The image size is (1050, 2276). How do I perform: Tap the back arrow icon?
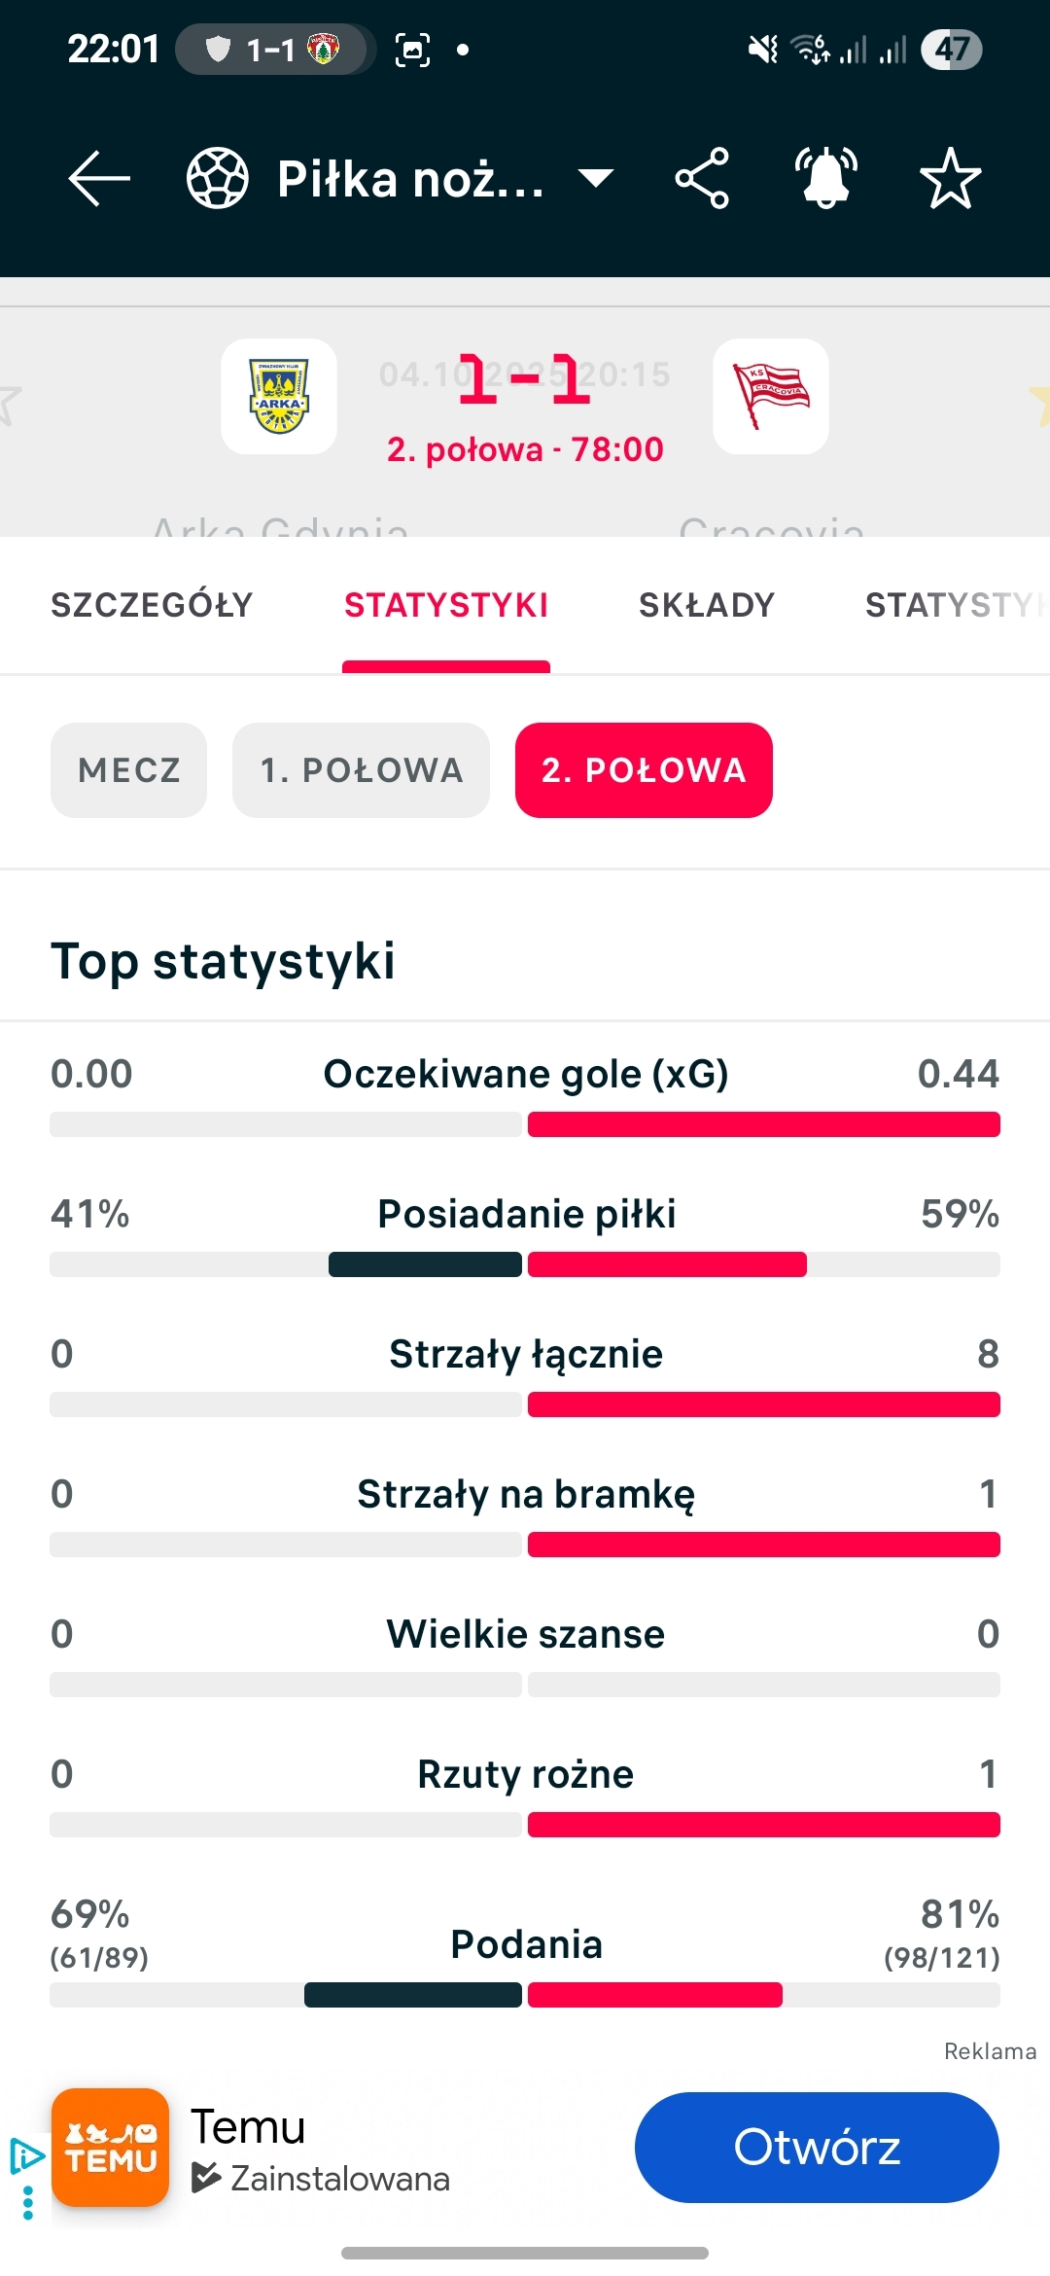coord(99,178)
